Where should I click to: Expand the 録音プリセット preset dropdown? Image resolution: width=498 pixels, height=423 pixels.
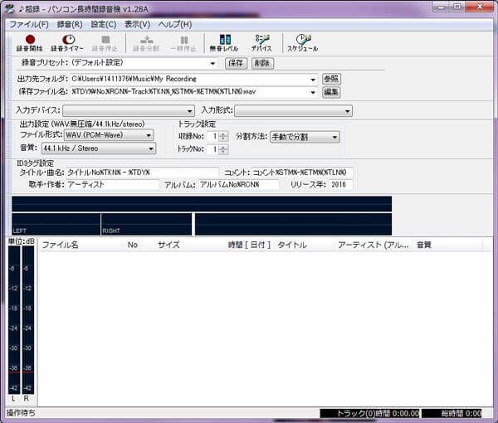(x=212, y=63)
